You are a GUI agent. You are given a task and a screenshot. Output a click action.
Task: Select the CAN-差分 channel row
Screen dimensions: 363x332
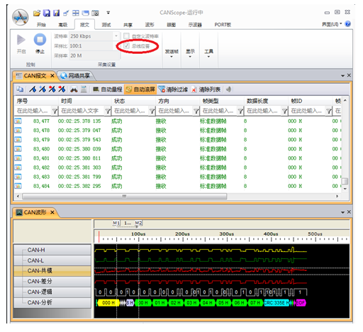(52, 281)
